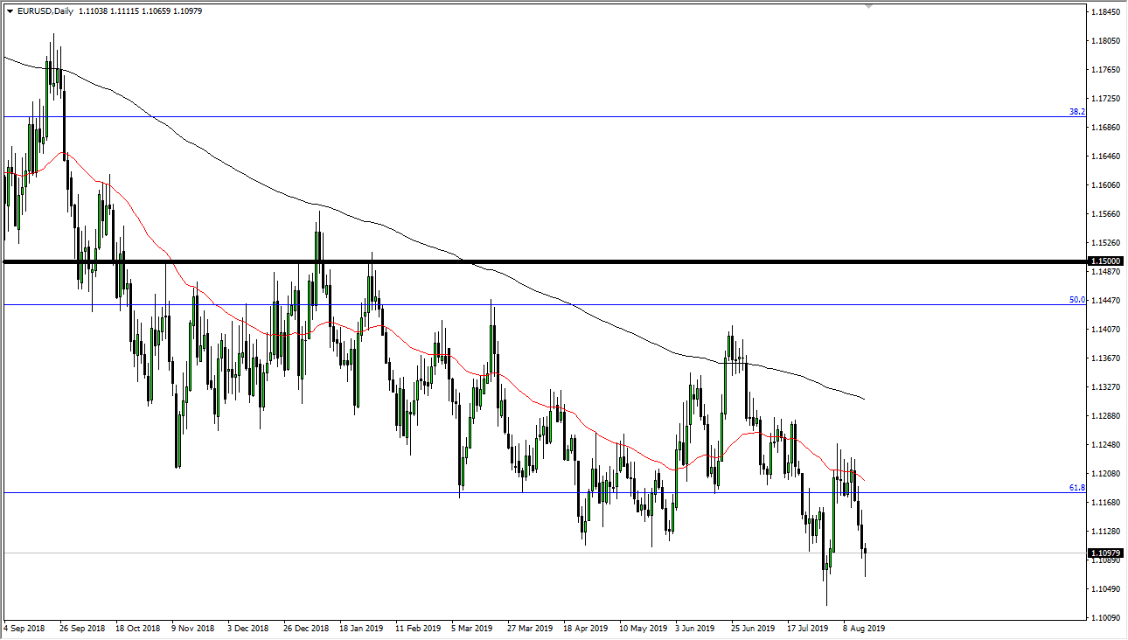The height and width of the screenshot is (640, 1128).
Task: Click the 4 Sep 2018 date axis label
Action: [24, 628]
